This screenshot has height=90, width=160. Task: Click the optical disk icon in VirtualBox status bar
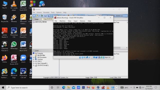click(82, 57)
